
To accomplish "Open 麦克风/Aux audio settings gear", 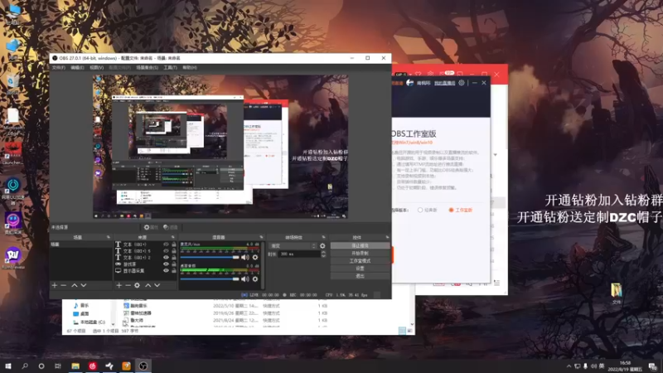I will [x=255, y=257].
